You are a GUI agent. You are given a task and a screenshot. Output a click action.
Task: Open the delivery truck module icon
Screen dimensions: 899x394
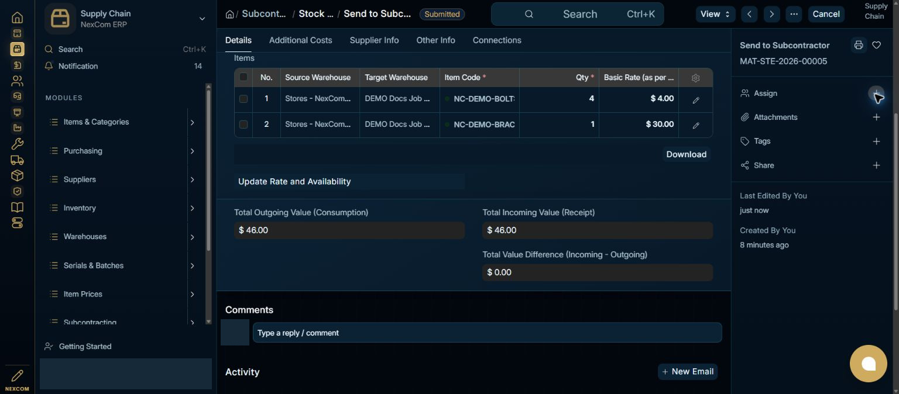click(x=17, y=160)
